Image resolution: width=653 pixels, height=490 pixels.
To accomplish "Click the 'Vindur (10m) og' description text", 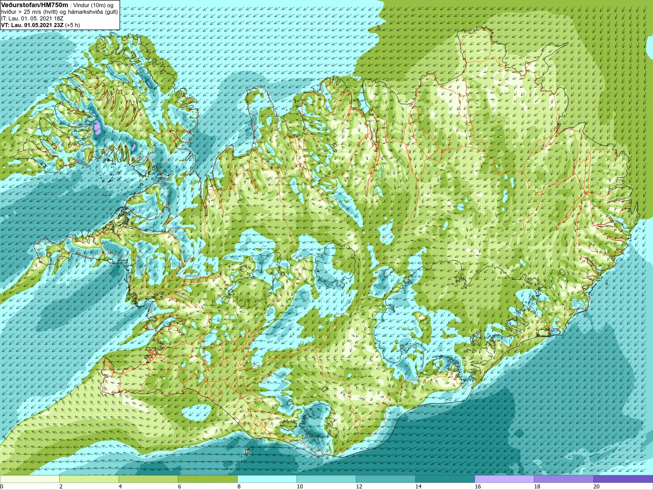I will coord(94,5).
